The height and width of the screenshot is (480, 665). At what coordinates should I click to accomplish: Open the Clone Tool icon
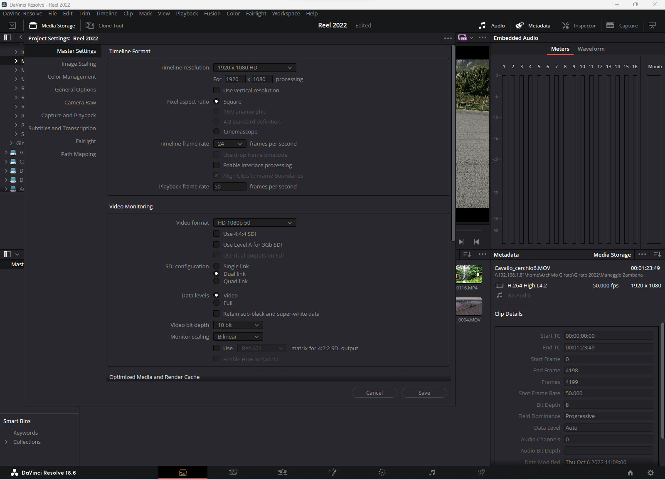tap(90, 25)
